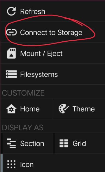Choose the Mount / Eject entry

coord(53,53)
